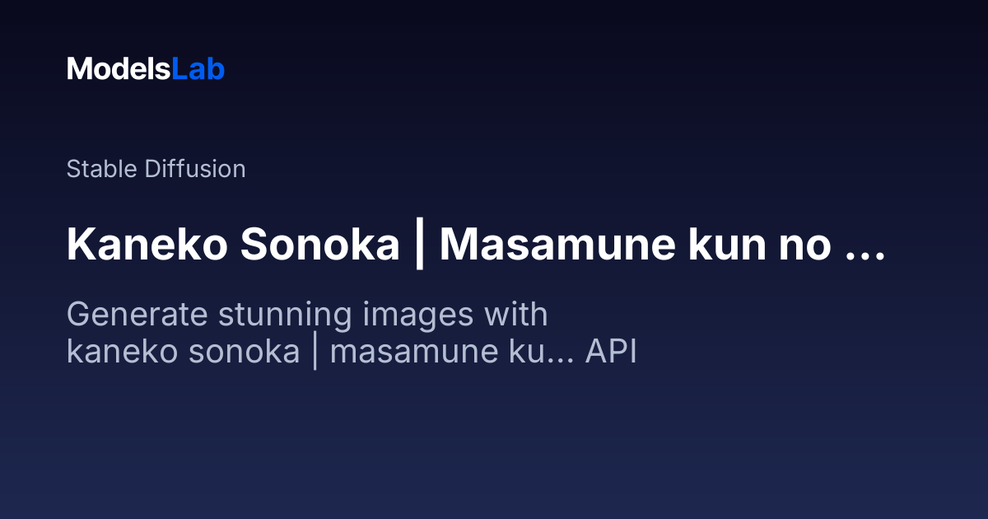Click the blue "Lab" part of the logo
The image size is (988, 519).
tap(198, 69)
